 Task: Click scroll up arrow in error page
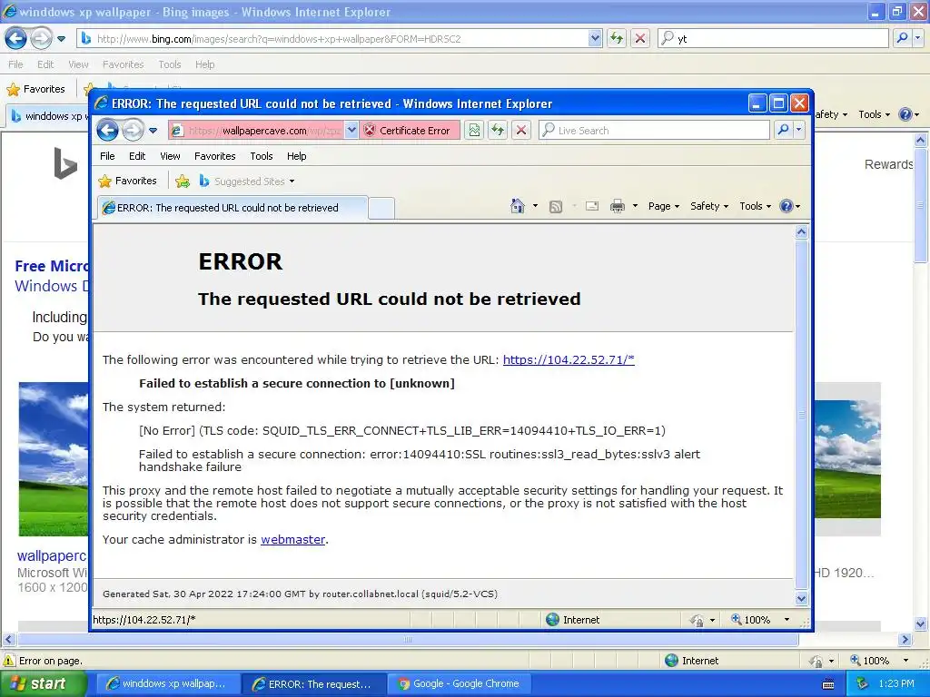point(801,231)
